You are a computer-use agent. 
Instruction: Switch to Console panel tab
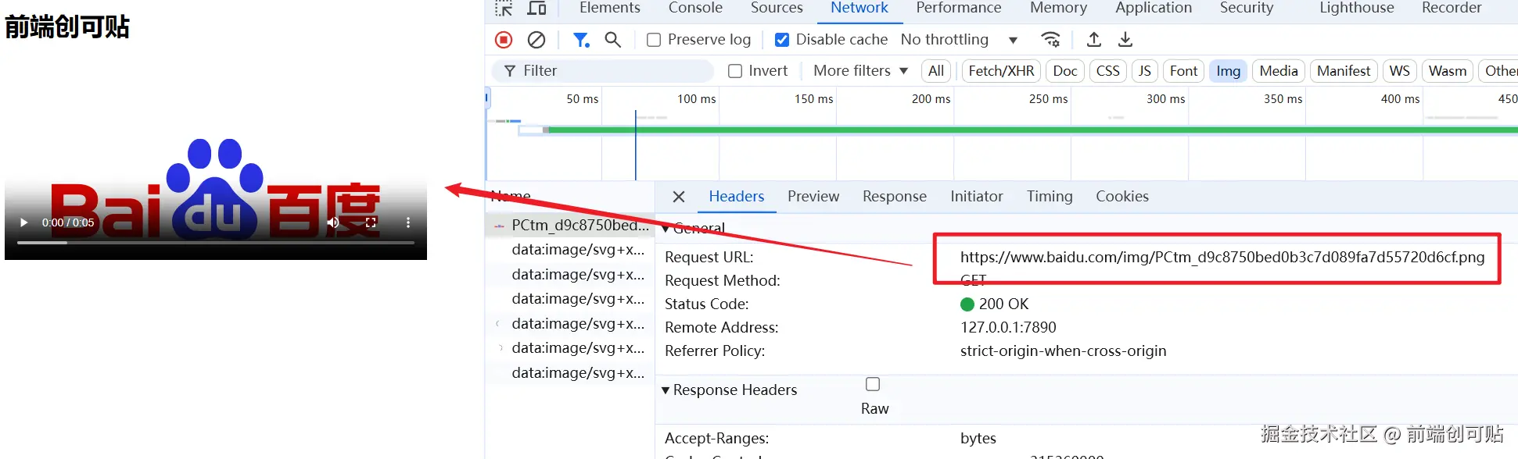pos(695,8)
